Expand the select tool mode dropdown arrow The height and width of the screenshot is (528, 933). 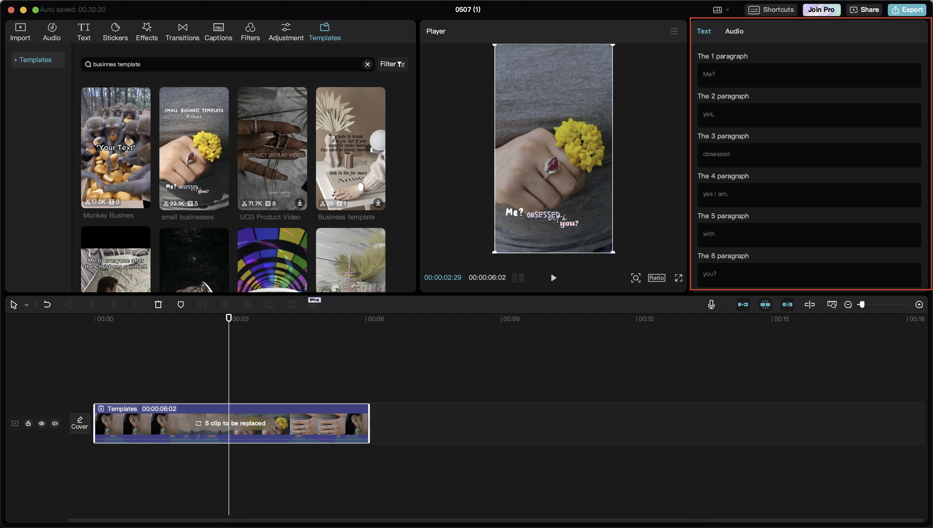click(x=26, y=305)
